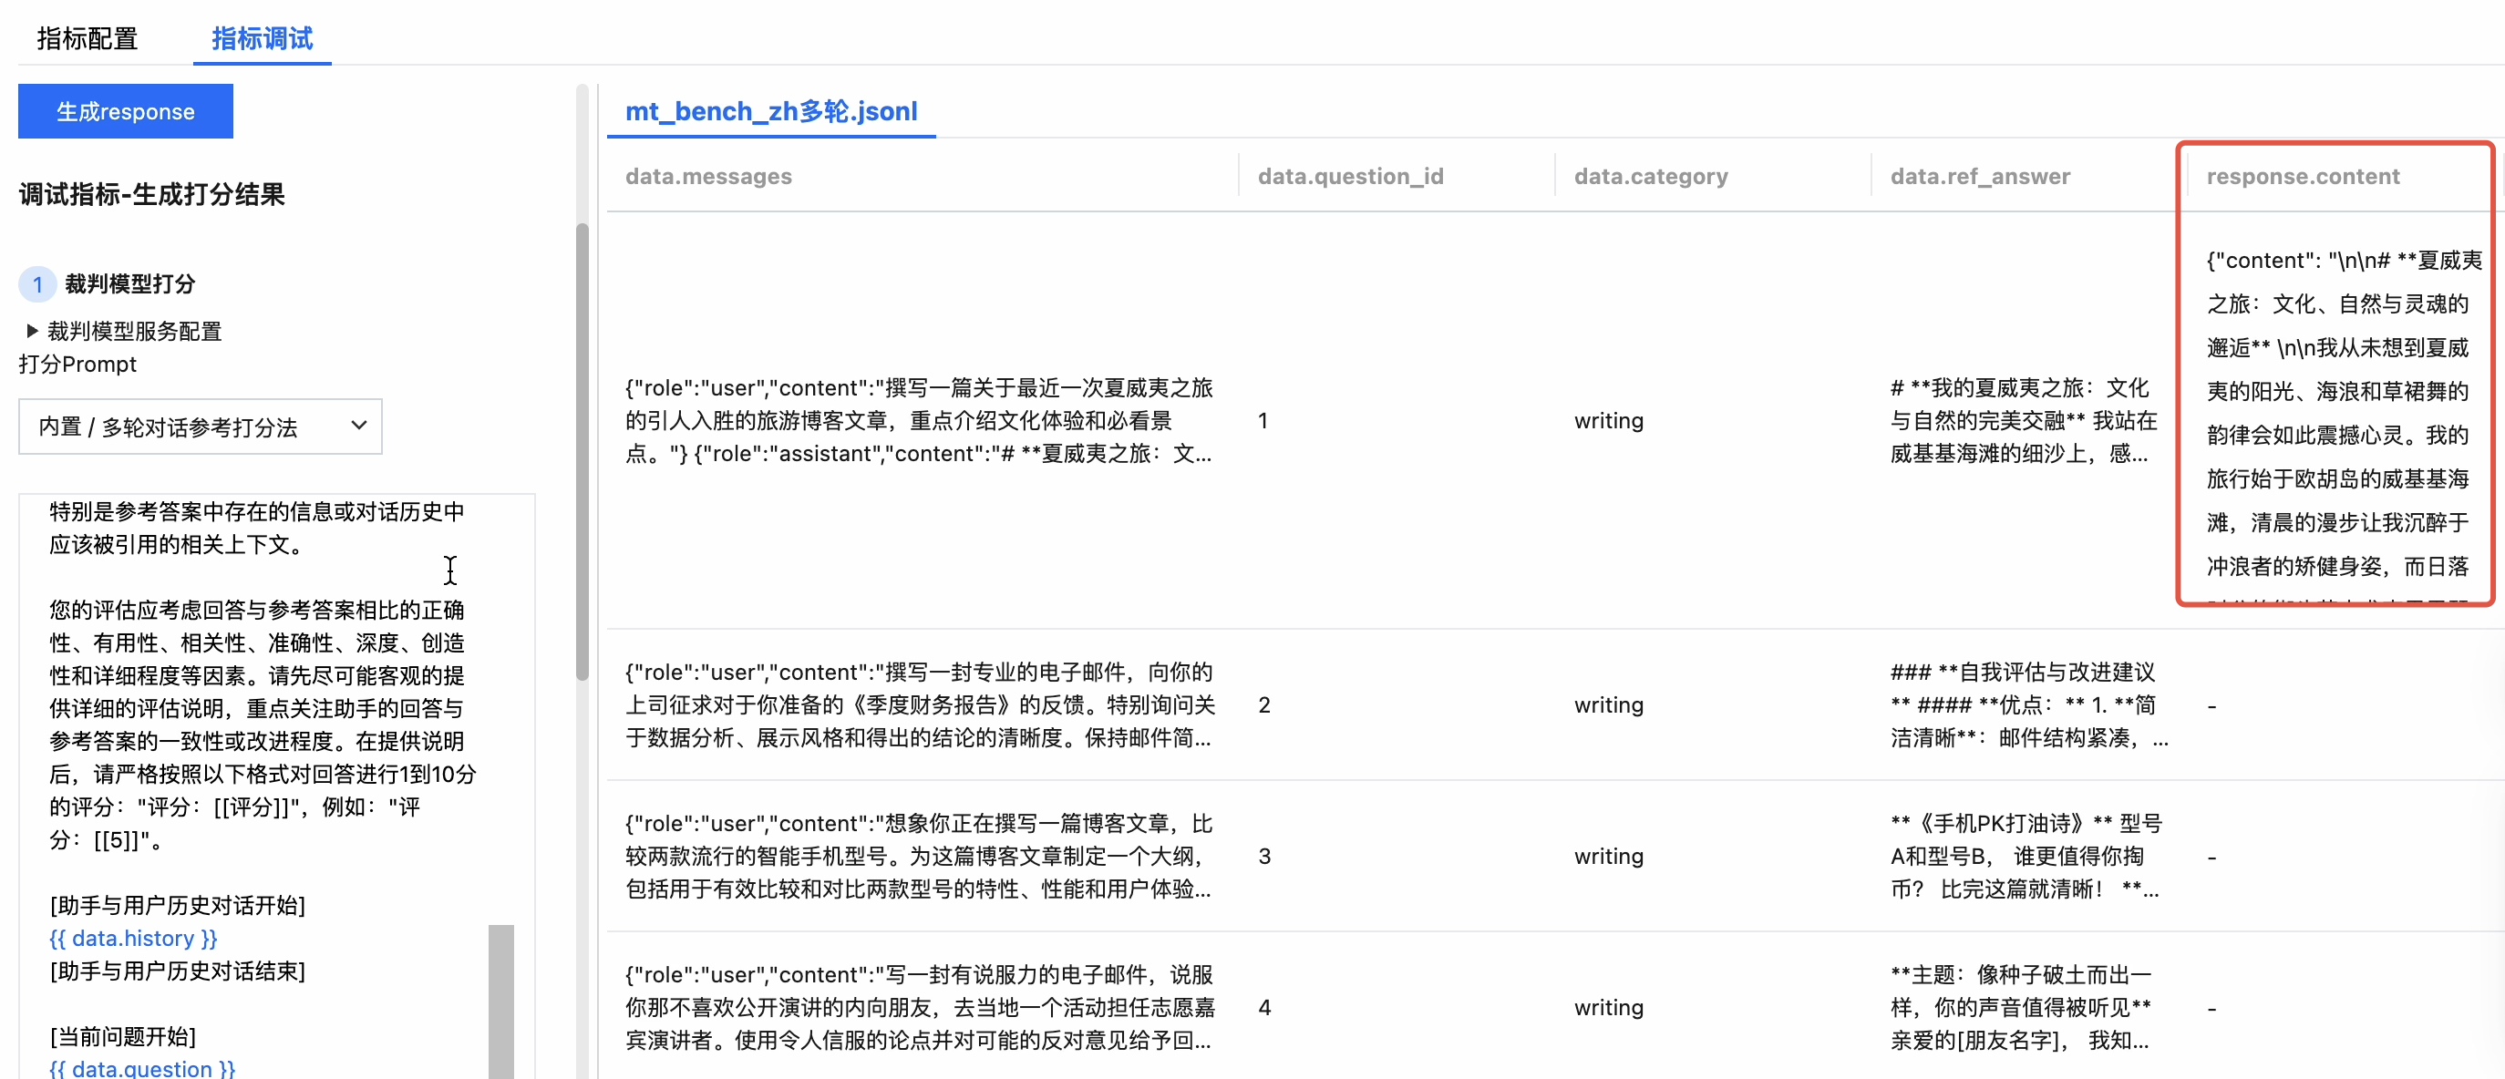Image resolution: width=2505 pixels, height=1079 pixels.
Task: Click the data.messages column header
Action: [708, 176]
